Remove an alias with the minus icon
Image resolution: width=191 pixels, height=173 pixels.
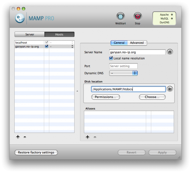[95, 137]
